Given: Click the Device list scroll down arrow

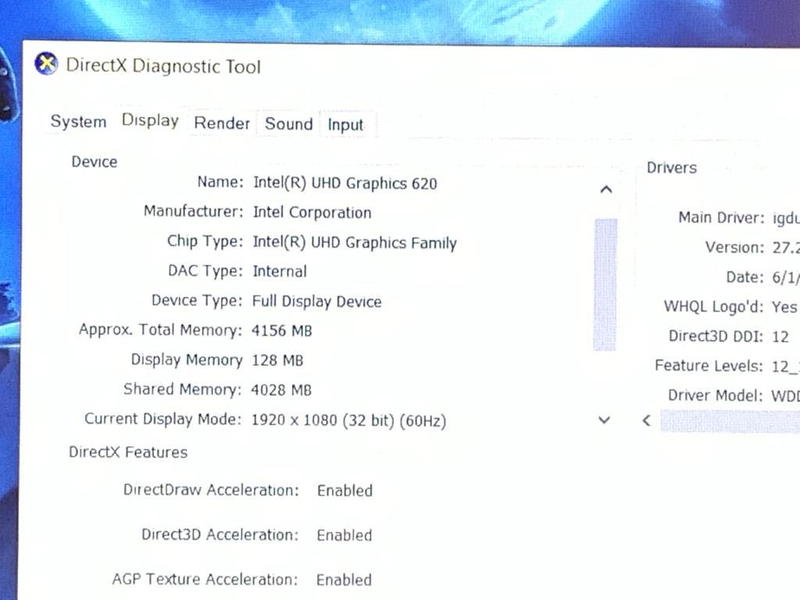Looking at the screenshot, I should (605, 420).
